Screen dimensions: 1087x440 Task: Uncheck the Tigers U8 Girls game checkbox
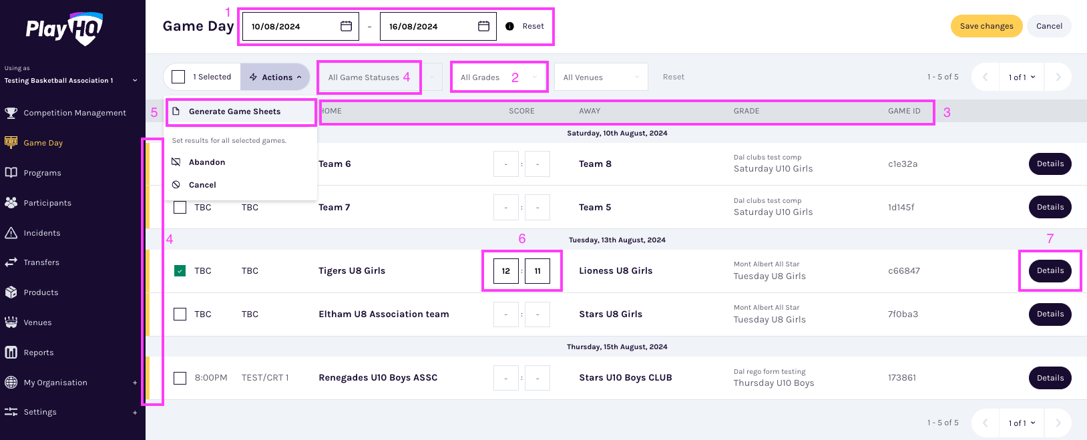pos(180,271)
